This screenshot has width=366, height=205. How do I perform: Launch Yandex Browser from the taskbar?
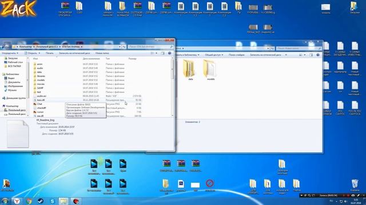coord(17,201)
